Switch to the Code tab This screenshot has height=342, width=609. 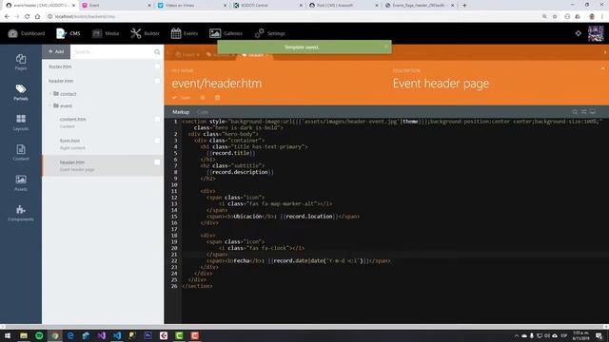click(202, 112)
